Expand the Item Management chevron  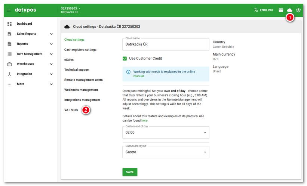(x=51, y=54)
